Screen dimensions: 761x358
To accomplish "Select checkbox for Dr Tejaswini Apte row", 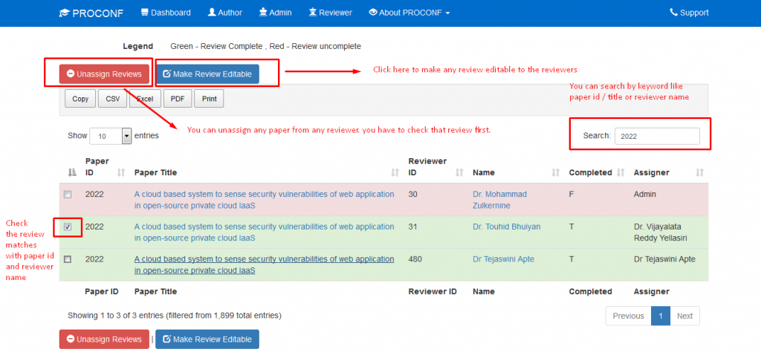I will pos(68,259).
